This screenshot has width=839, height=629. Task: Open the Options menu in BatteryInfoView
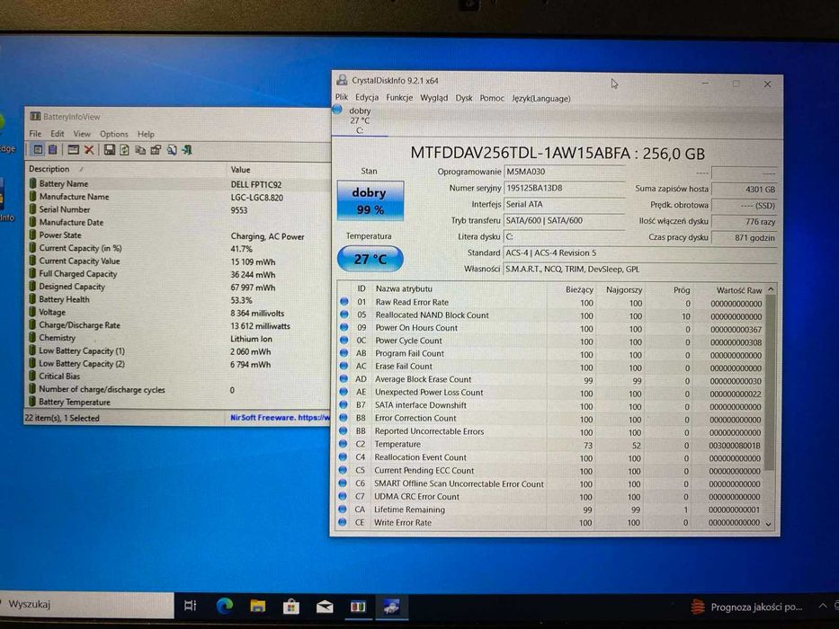pos(114,134)
